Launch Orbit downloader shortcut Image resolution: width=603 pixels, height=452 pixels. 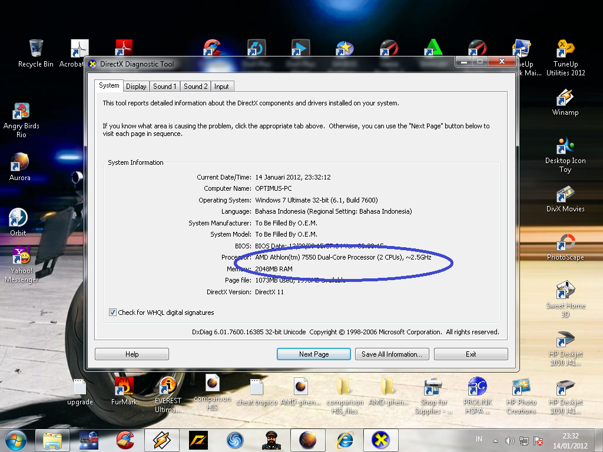pos(18,222)
